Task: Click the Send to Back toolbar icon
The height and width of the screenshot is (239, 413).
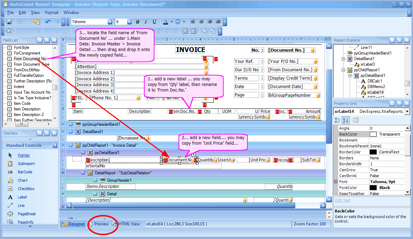Action: pyautogui.click(x=213, y=31)
